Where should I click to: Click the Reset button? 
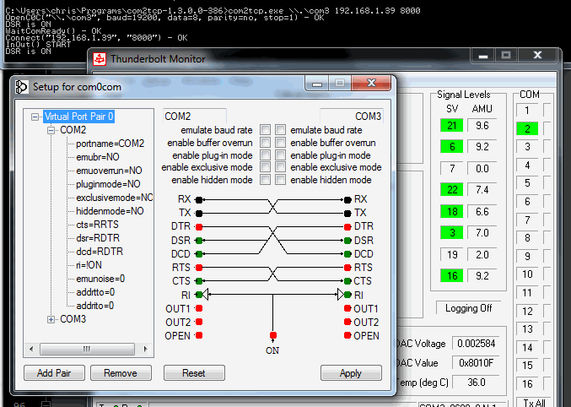tap(194, 373)
